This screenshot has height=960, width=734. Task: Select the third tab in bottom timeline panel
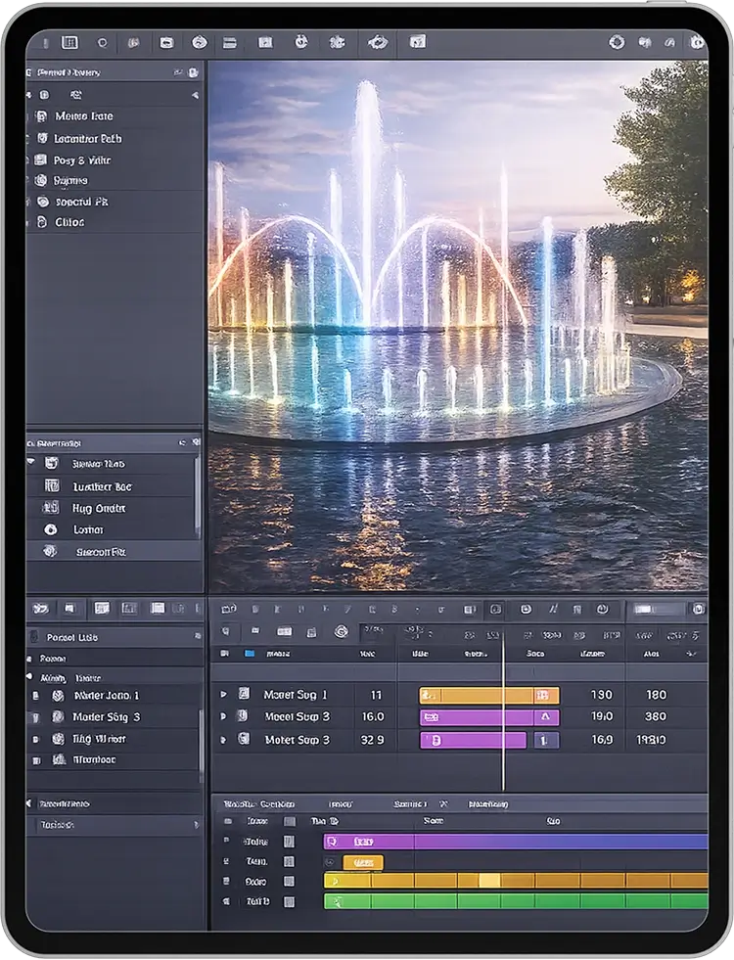pos(409,803)
